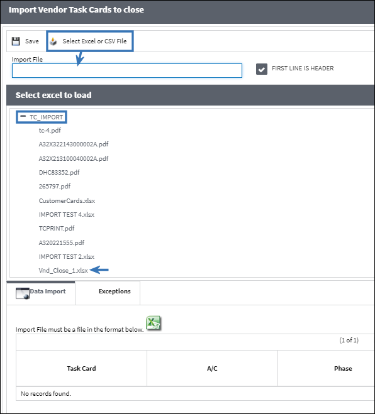Viewport: 375px width, 414px height.
Task: Click the Save floppy disk icon
Action: [x=16, y=41]
